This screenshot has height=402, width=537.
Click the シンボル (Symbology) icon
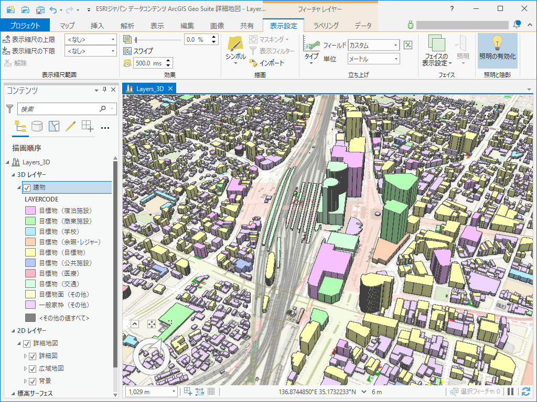coord(235,44)
